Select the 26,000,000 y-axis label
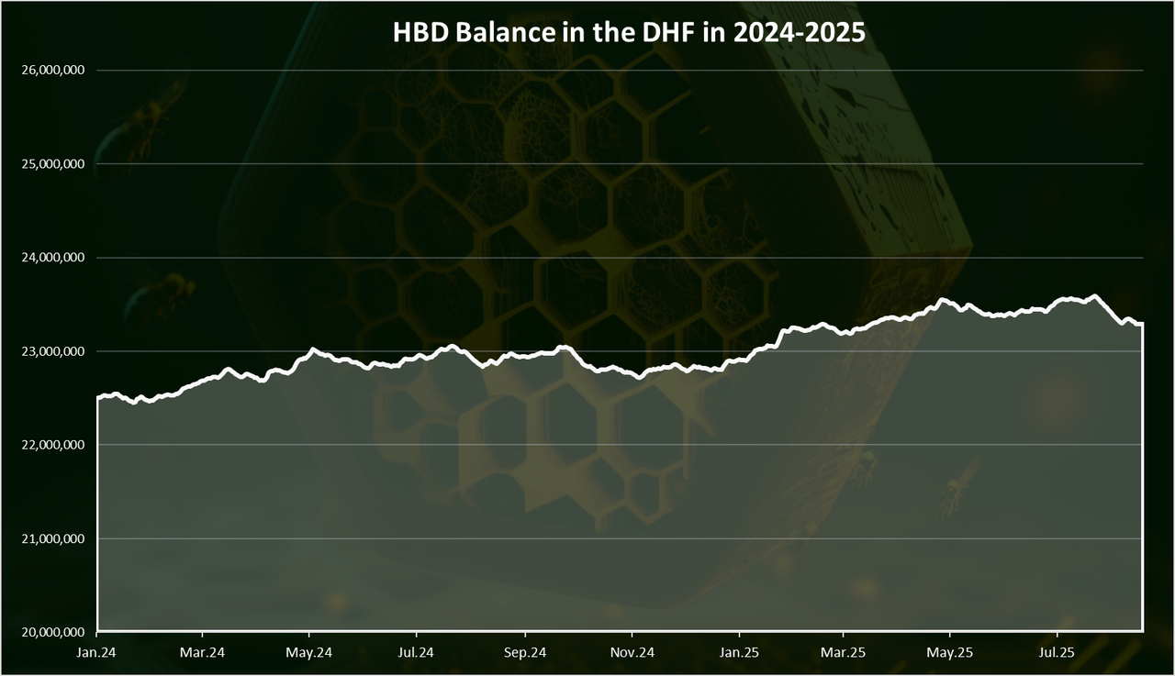 pos(51,71)
